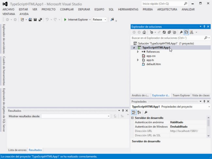
Task: Click the Home icon in Solution Explorer
Action: (x=144, y=32)
